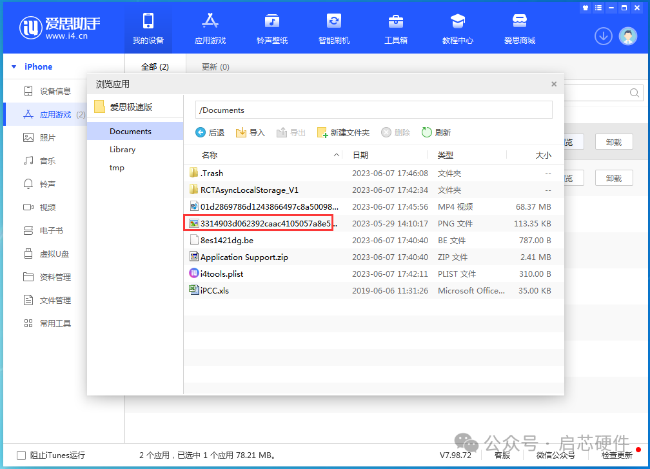Click the /Documents path field
Image resolution: width=650 pixels, height=469 pixels.
point(373,110)
